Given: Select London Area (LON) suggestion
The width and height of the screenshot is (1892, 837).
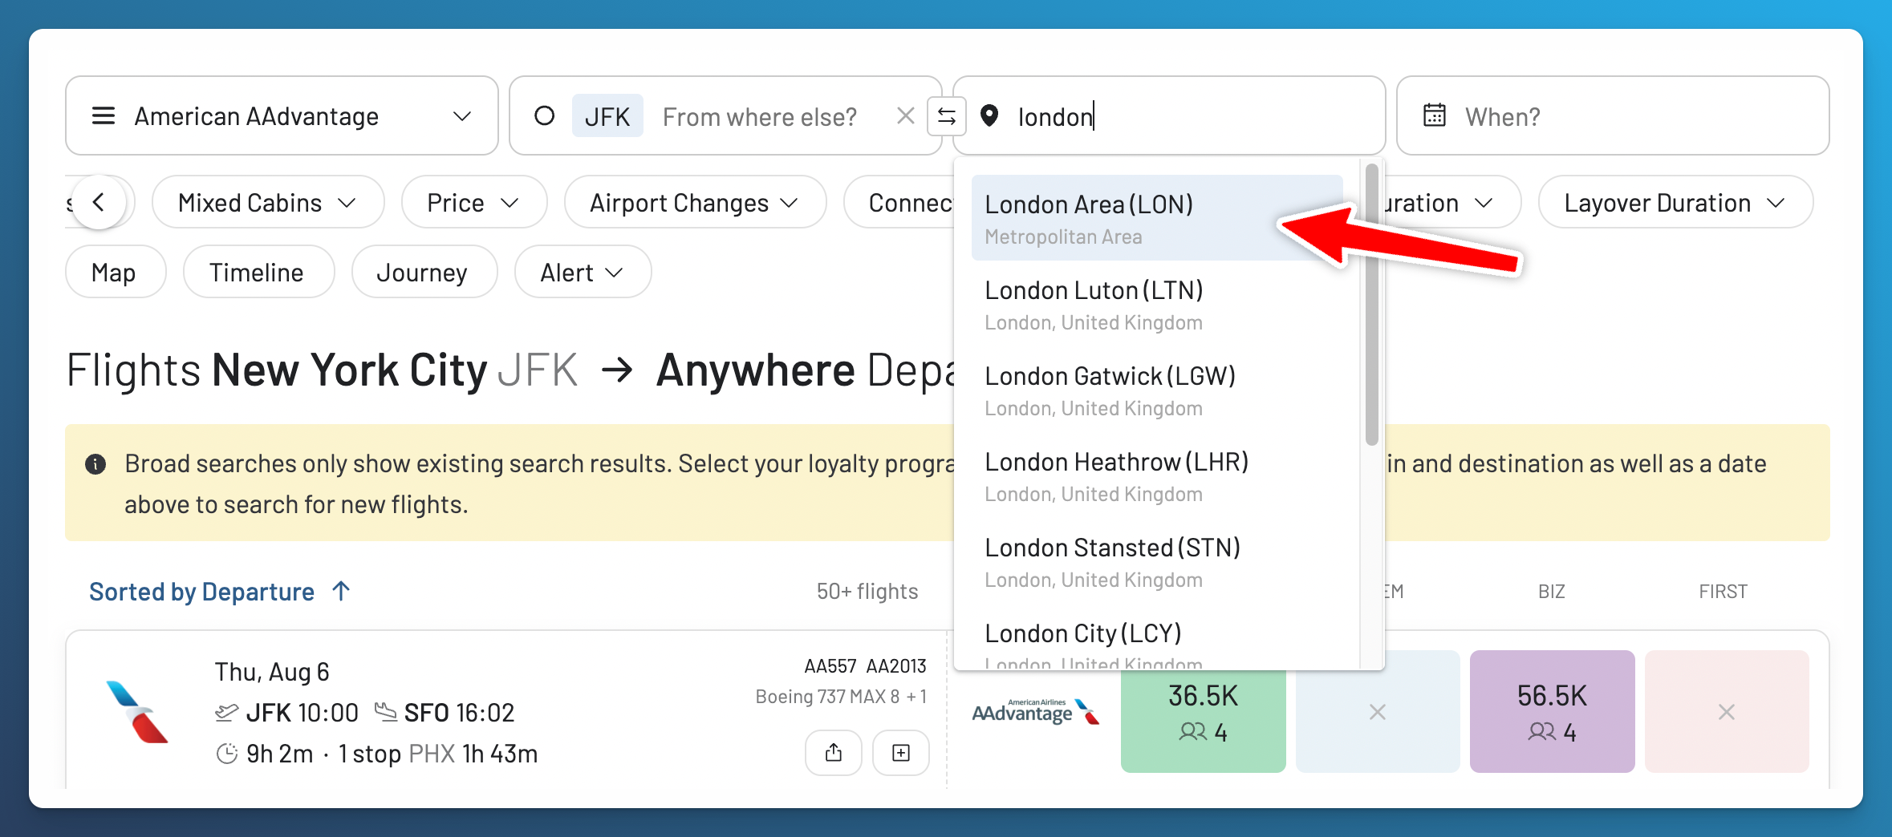Looking at the screenshot, I should 1157,218.
